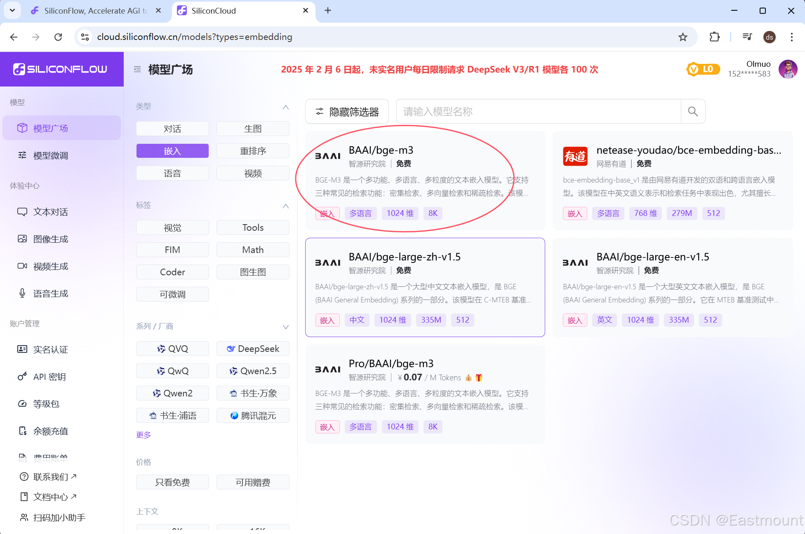Close the SiliconCloud tab
The height and width of the screenshot is (534, 805).
coord(306,11)
